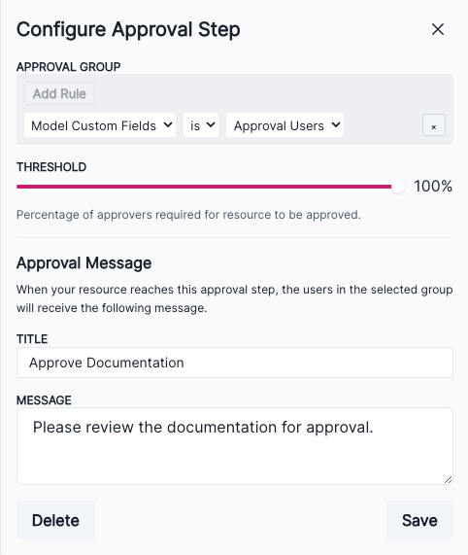Click the TITLE field label
The image size is (468, 555).
[x=32, y=339]
